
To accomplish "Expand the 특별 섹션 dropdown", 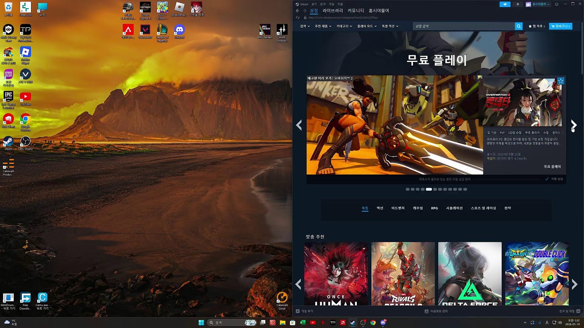I will pos(390,26).
